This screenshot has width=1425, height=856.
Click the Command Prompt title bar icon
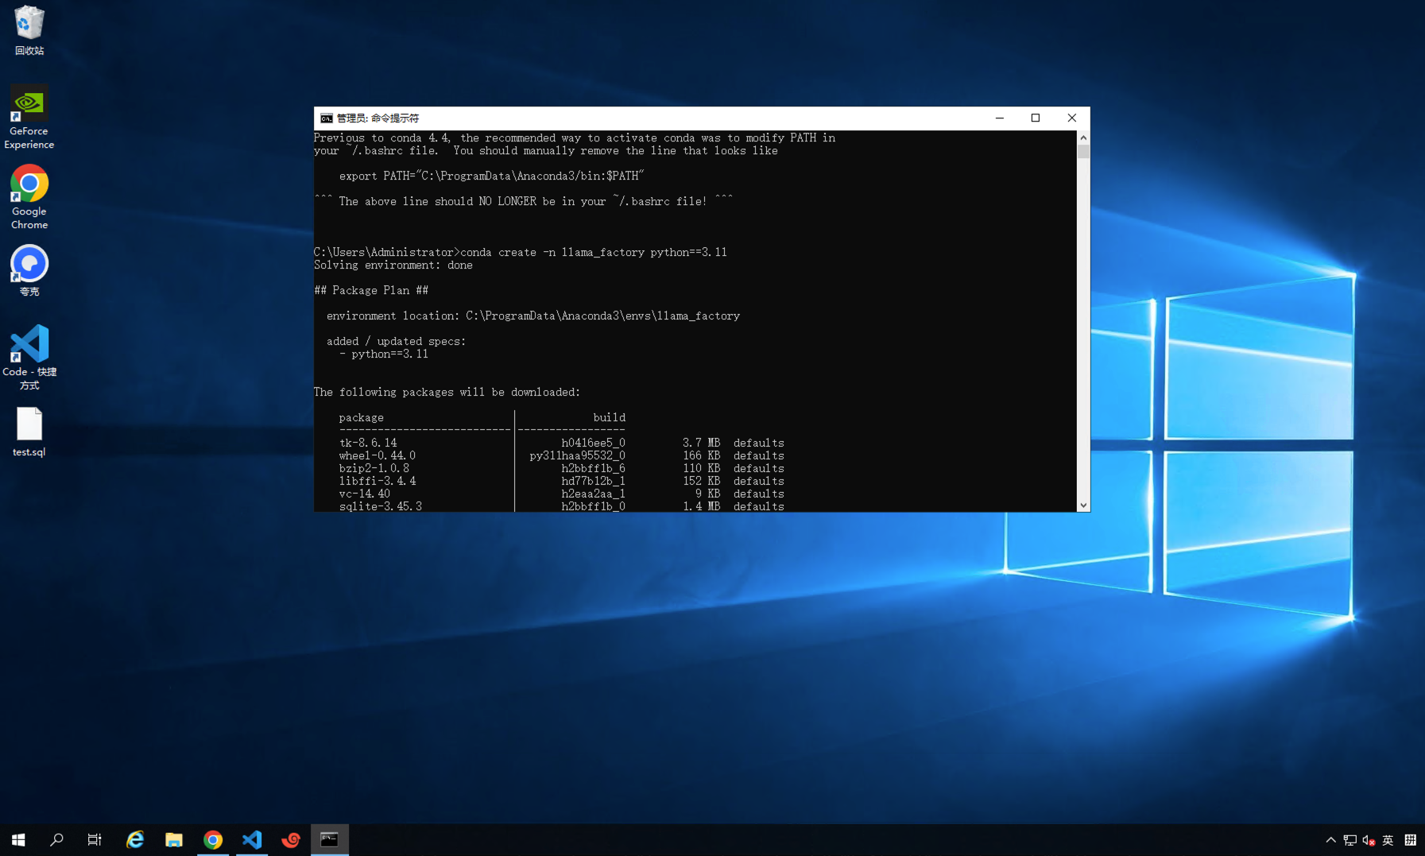point(326,118)
